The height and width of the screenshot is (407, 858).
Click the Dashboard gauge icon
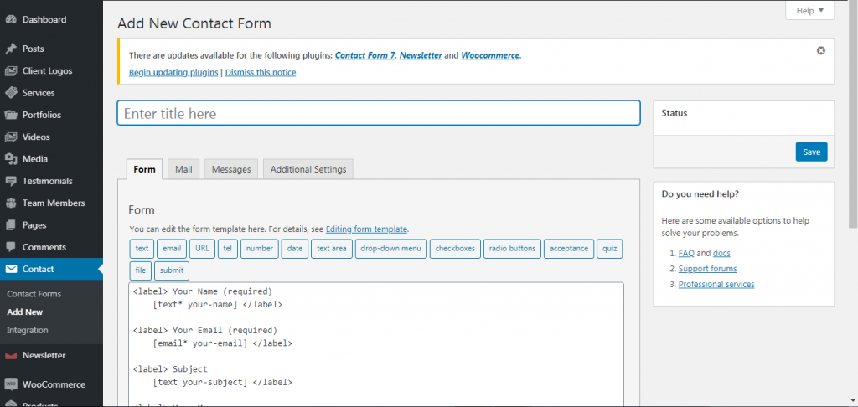click(x=11, y=20)
